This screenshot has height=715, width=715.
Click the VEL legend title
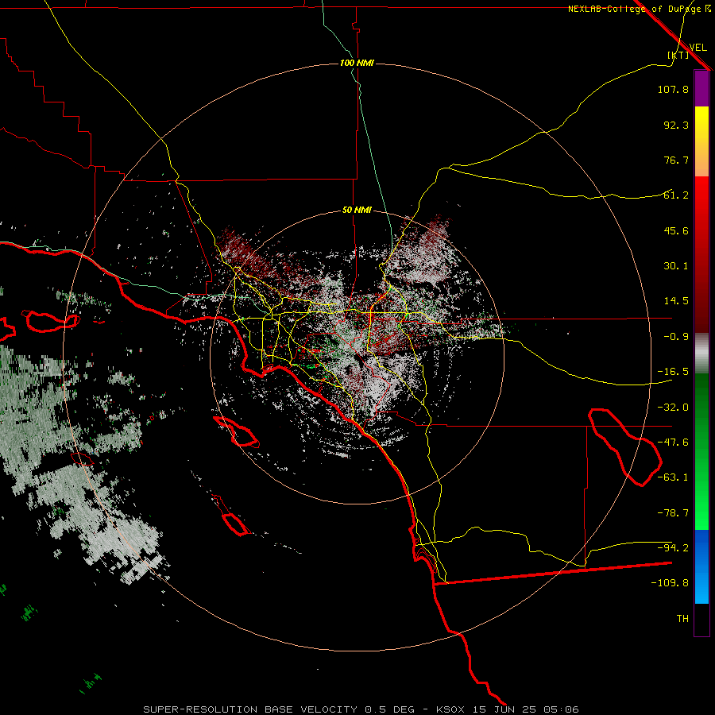pos(698,48)
